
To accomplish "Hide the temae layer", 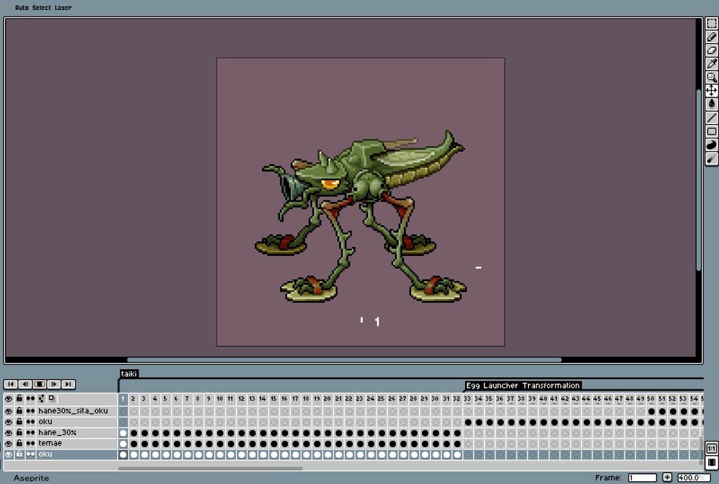I will click(9, 444).
